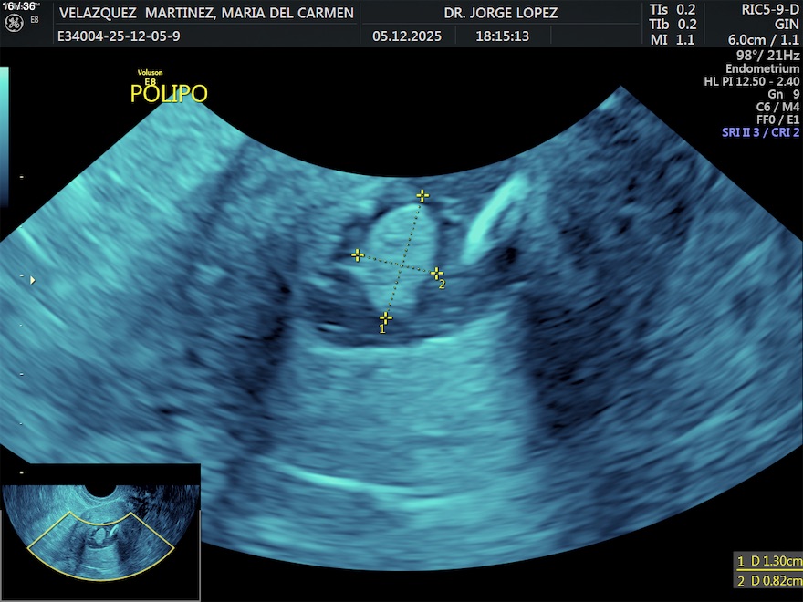Click the patient name field
This screenshot has width=803, height=602.
pyautogui.click(x=205, y=14)
